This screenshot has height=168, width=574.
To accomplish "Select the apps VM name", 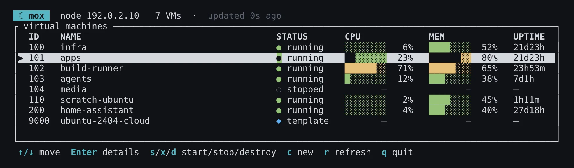I will pyautogui.click(x=71, y=58).
